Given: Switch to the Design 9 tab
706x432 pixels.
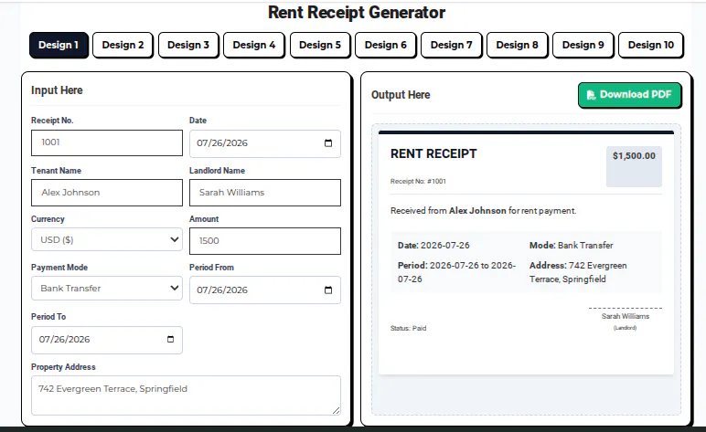Looking at the screenshot, I should click(583, 45).
